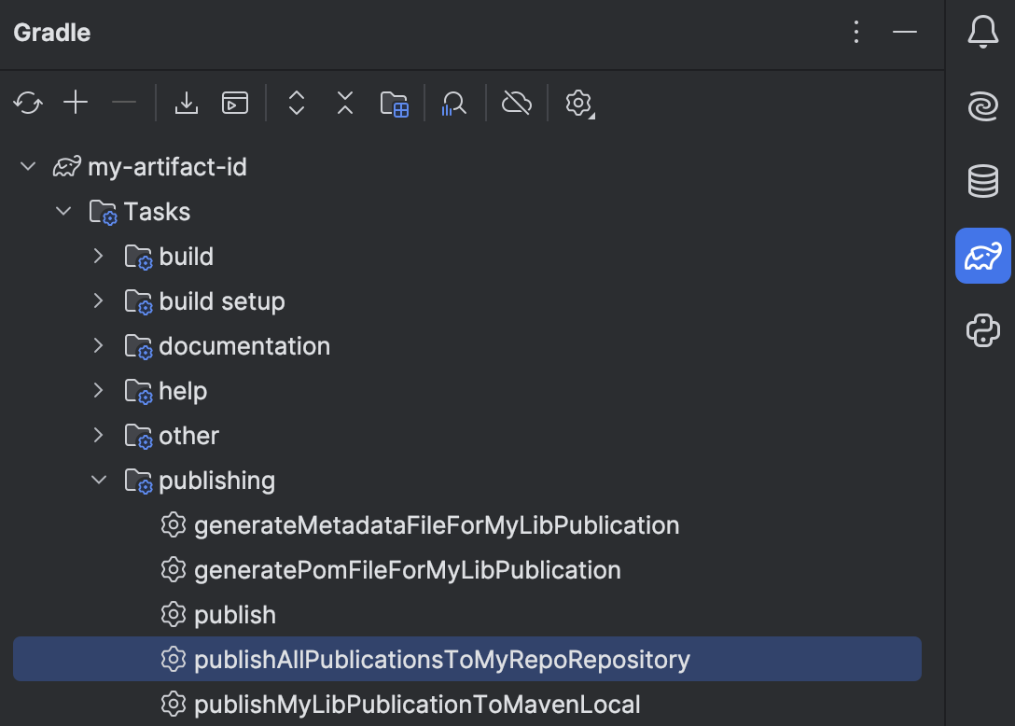Open the Notifications bell panel
The height and width of the screenshot is (726, 1015).
coord(982,32)
